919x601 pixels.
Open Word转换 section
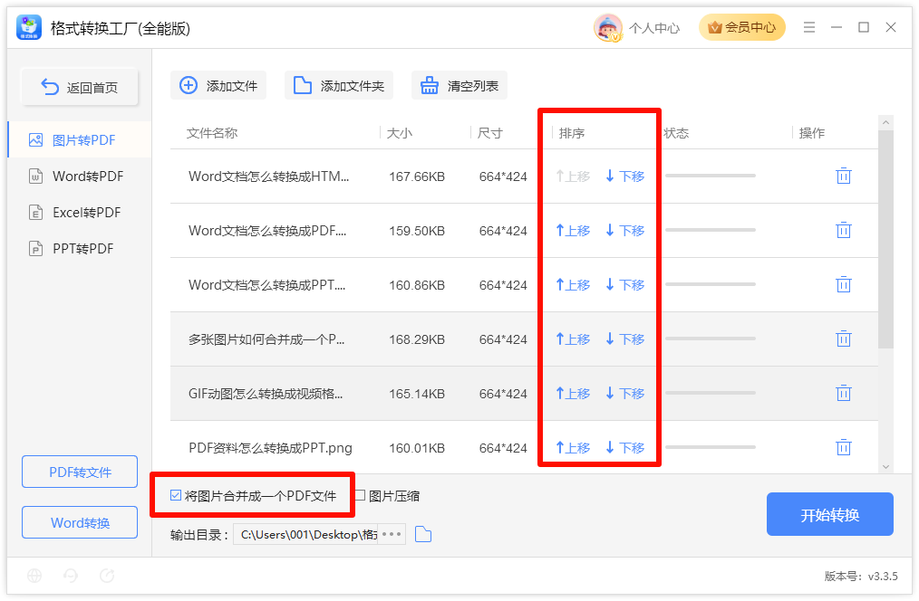[80, 522]
